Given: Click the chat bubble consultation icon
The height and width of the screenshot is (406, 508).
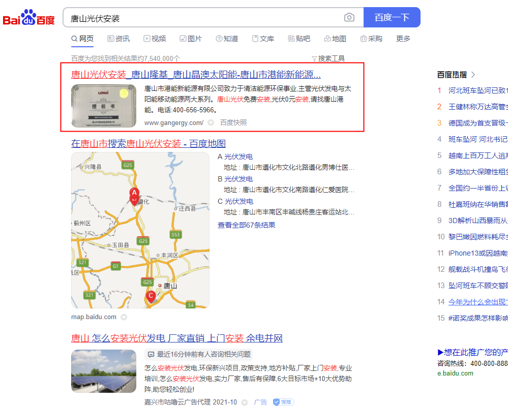Looking at the screenshot, I should coord(151,354).
